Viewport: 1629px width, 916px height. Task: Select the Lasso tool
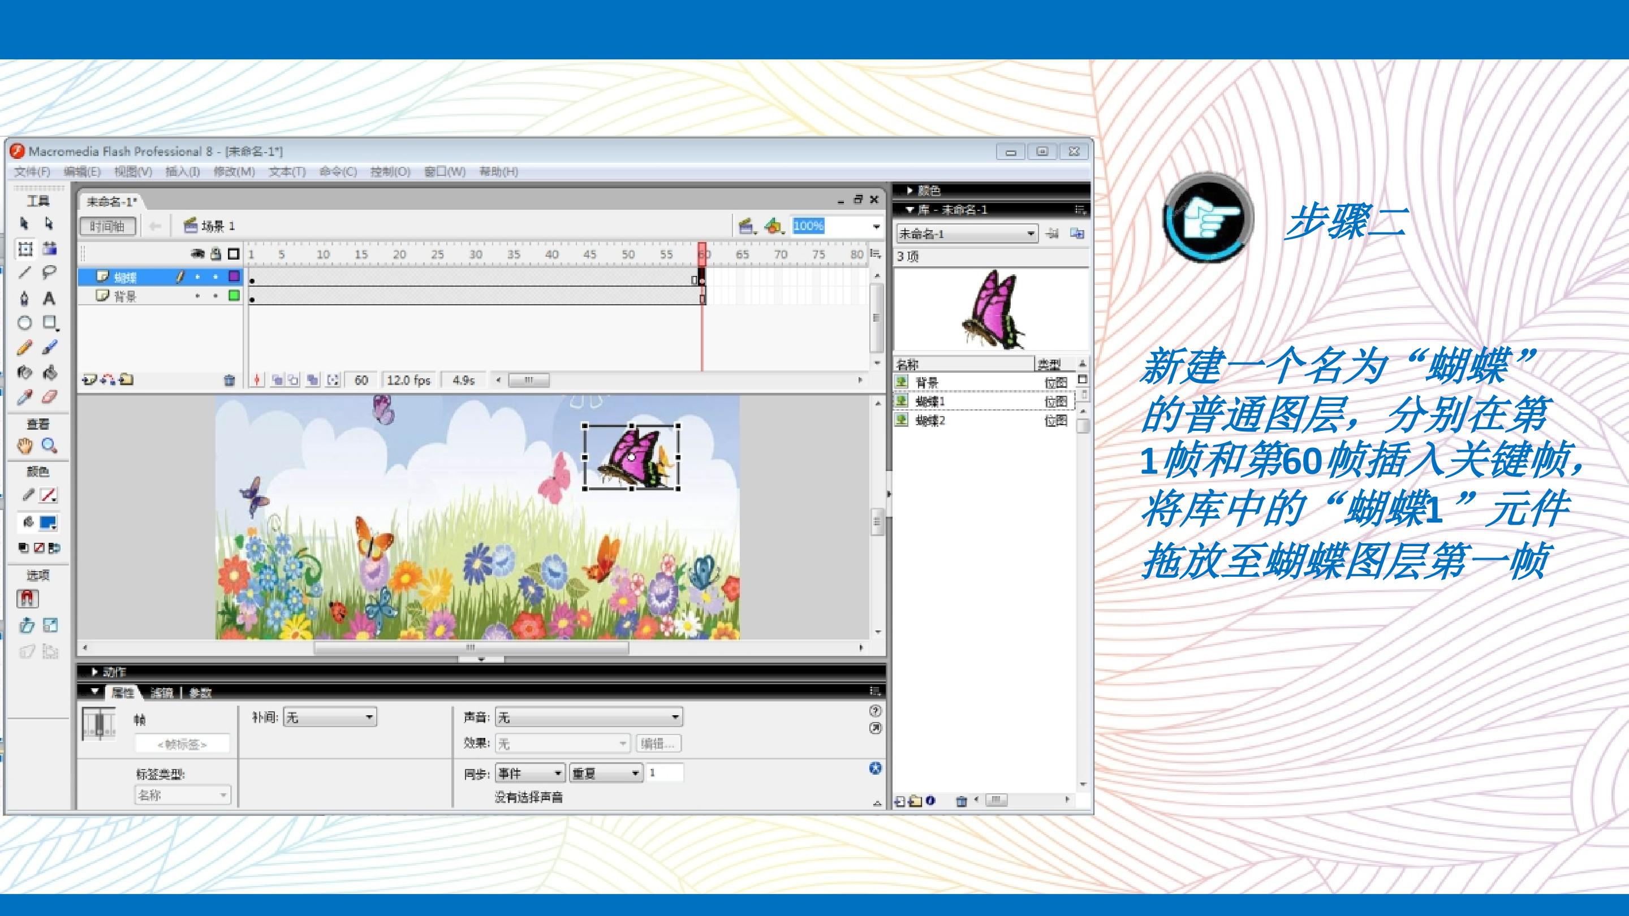click(49, 273)
